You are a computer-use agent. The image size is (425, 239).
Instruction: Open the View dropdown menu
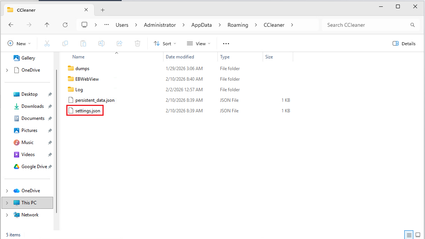coord(199,44)
